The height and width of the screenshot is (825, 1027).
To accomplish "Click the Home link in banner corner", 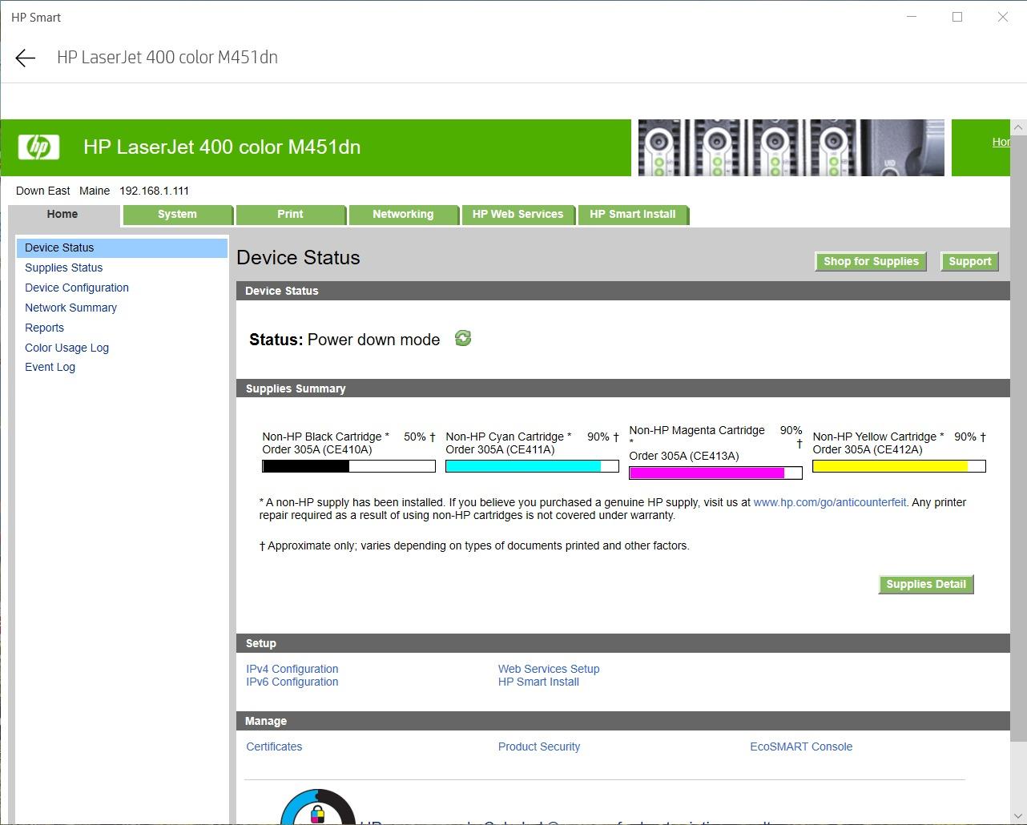I will tap(1001, 142).
